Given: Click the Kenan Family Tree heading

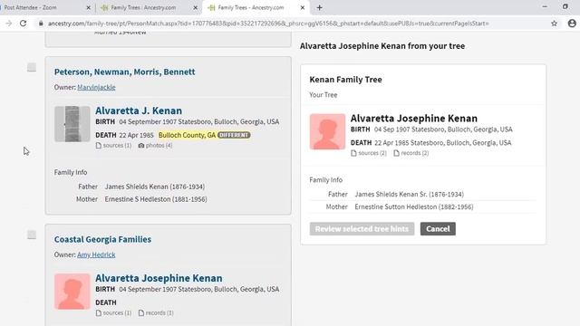Looking at the screenshot, I should click(x=346, y=80).
